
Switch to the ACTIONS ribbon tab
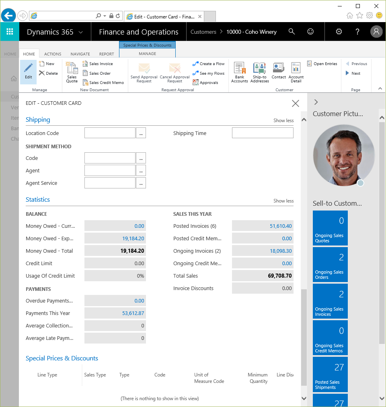53,54
